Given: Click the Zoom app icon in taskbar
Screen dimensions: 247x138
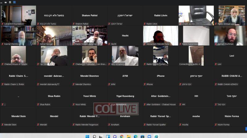Looking at the screenshot, I should [x=149, y=136].
